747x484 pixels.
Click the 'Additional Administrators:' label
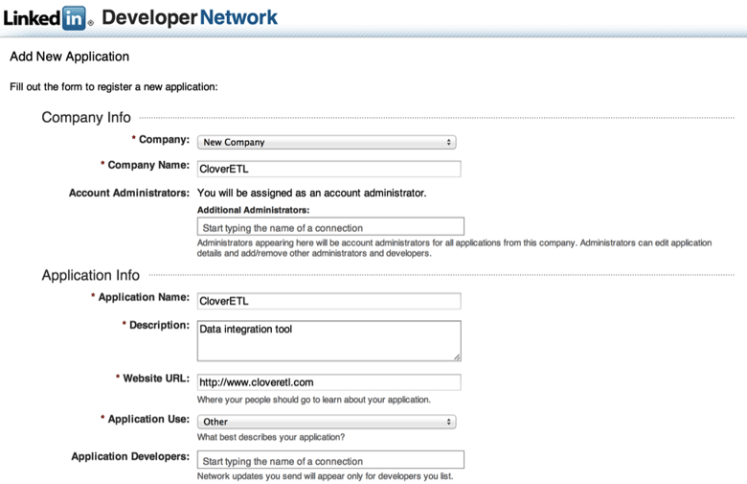[253, 210]
